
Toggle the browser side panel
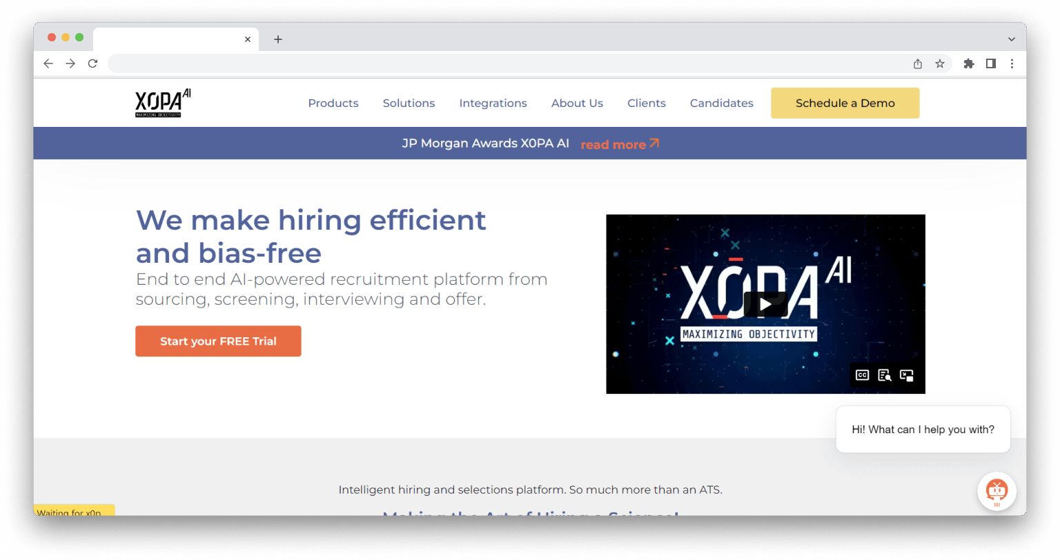(991, 63)
